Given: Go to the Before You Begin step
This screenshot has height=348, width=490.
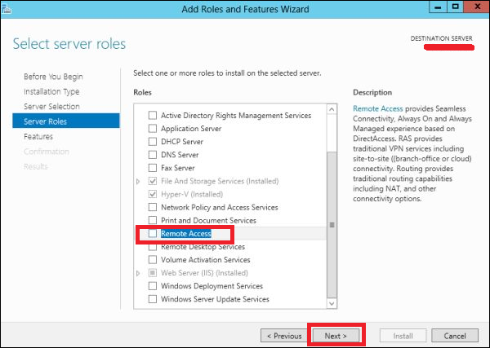Looking at the screenshot, I should [x=53, y=76].
